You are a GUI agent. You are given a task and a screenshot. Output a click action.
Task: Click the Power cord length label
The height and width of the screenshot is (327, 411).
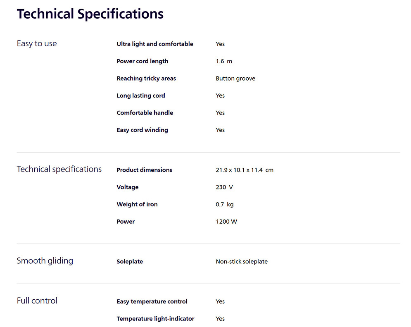[143, 61]
